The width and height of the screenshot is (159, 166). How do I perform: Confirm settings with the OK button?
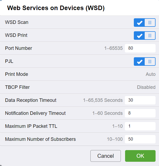140,156
